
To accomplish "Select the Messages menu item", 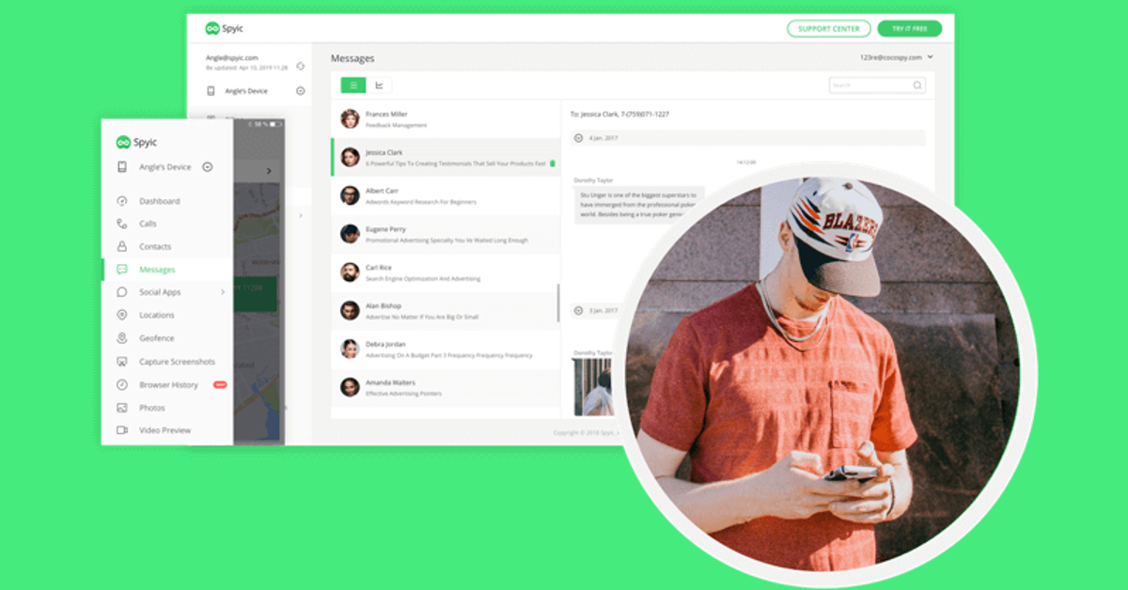I will click(x=157, y=270).
